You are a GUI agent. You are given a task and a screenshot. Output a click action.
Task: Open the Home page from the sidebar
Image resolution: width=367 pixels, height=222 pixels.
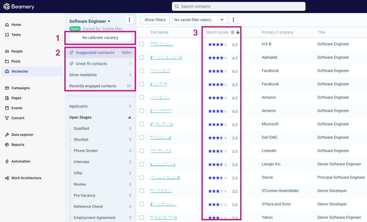(16, 25)
